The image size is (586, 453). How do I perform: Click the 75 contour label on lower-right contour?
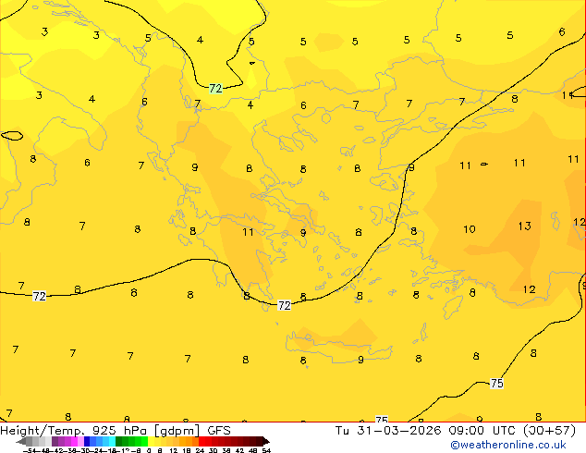click(x=496, y=384)
